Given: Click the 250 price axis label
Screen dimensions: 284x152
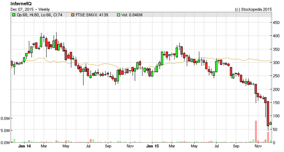Looking at the screenshot, I should click(x=276, y=76).
